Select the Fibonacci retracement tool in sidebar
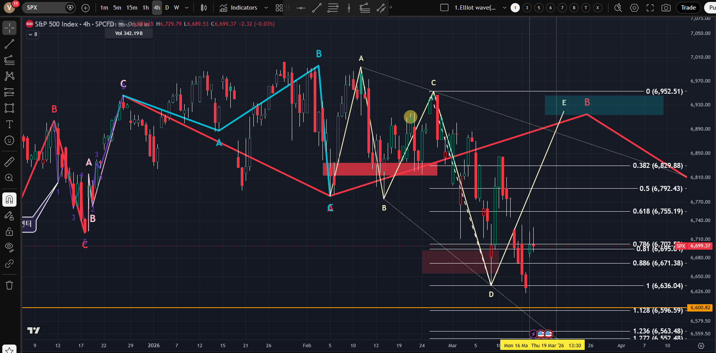This screenshot has width=716, height=353. tap(9, 60)
